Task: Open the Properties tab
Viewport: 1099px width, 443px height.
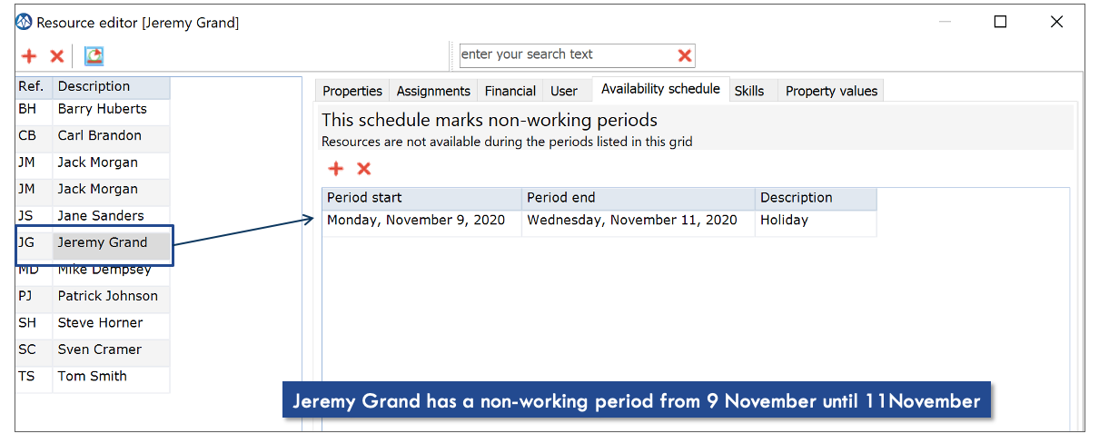Action: [352, 91]
